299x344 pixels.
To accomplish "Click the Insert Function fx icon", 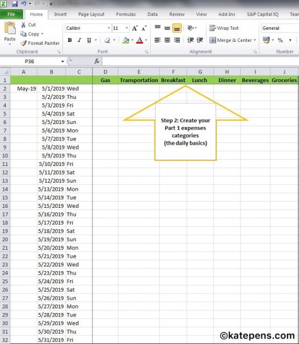I will 97,61.
